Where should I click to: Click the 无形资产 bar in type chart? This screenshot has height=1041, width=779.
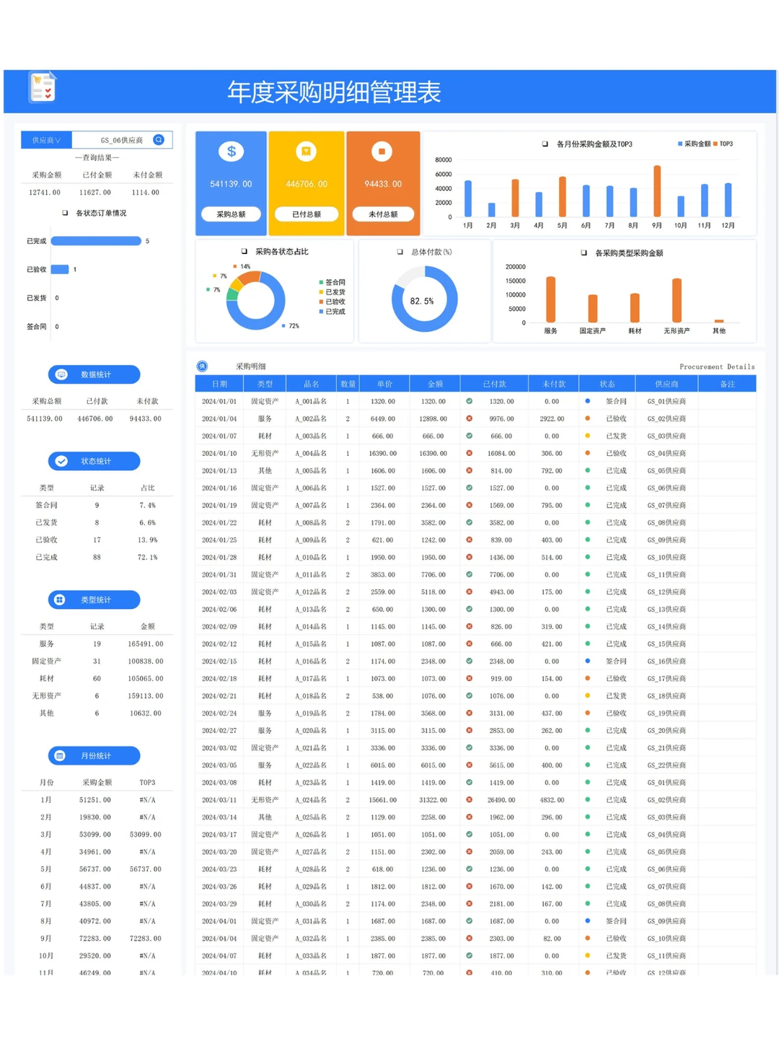pos(677,300)
